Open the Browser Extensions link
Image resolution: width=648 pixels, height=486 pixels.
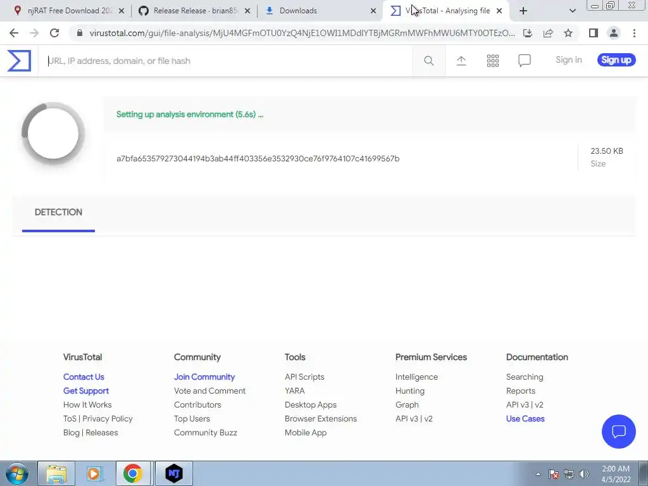click(x=321, y=419)
